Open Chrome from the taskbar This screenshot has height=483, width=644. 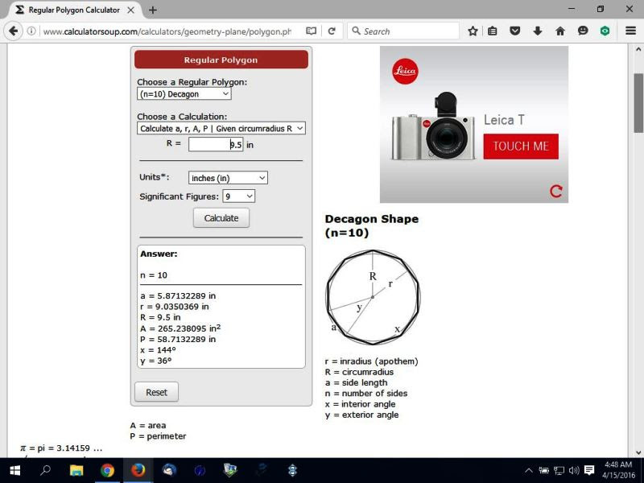click(107, 470)
